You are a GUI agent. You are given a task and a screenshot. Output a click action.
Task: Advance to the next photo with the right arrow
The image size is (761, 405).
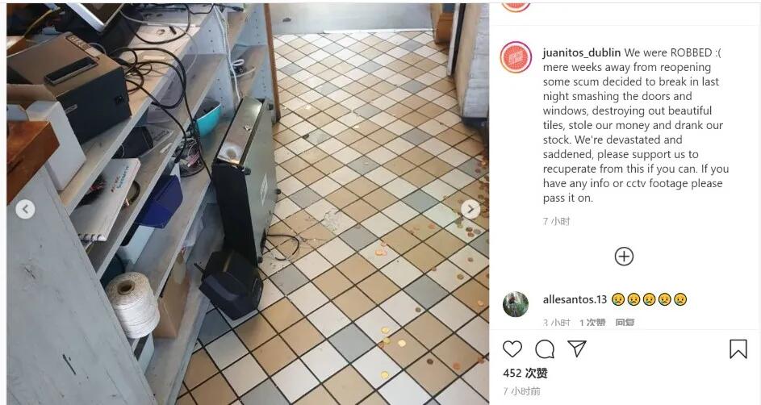(x=470, y=210)
